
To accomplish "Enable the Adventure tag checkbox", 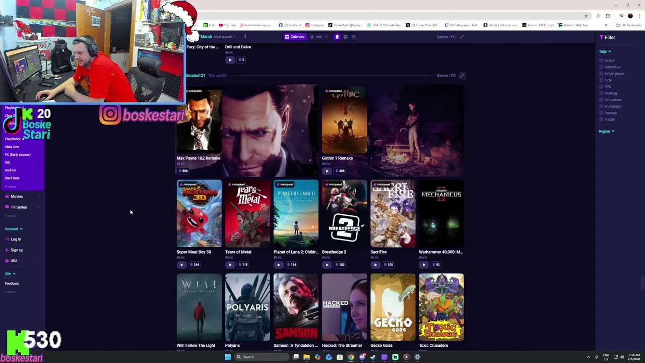I will [x=601, y=67].
